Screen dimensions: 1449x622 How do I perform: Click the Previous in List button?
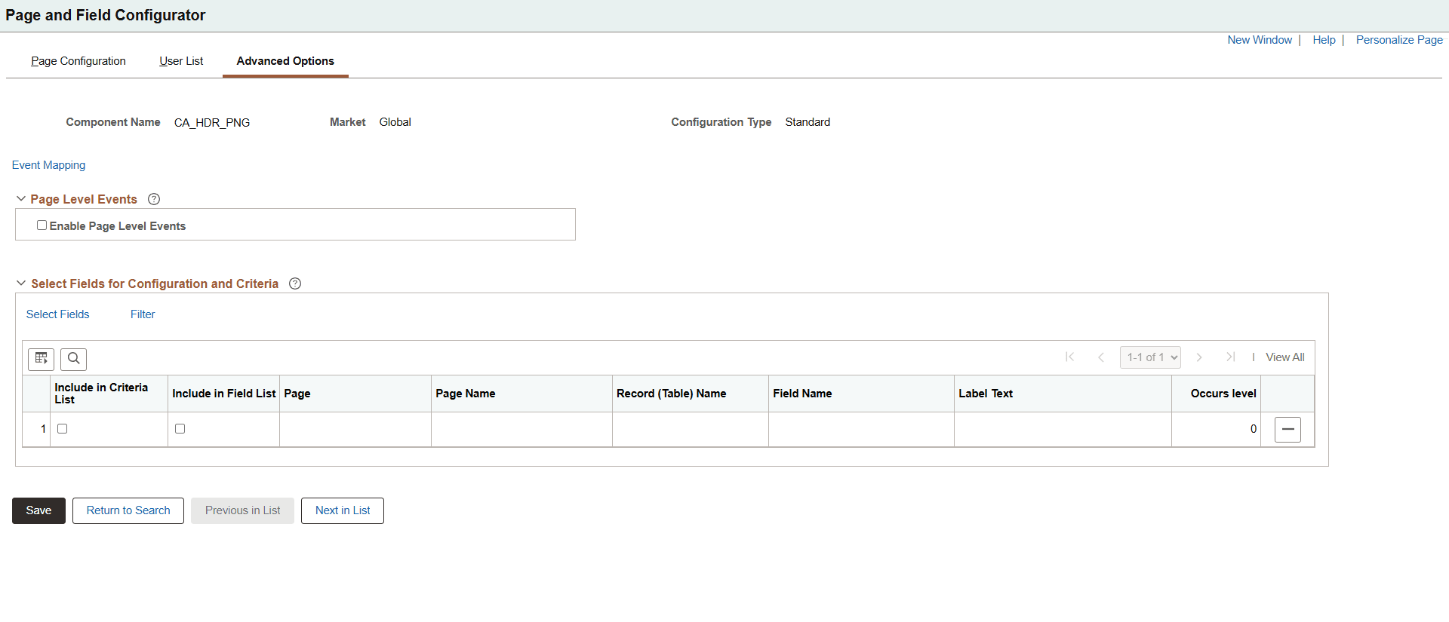click(242, 510)
